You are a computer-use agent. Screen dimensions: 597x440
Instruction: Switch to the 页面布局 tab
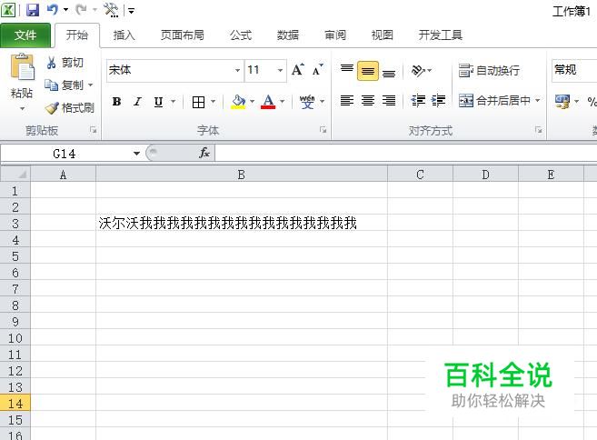(183, 35)
